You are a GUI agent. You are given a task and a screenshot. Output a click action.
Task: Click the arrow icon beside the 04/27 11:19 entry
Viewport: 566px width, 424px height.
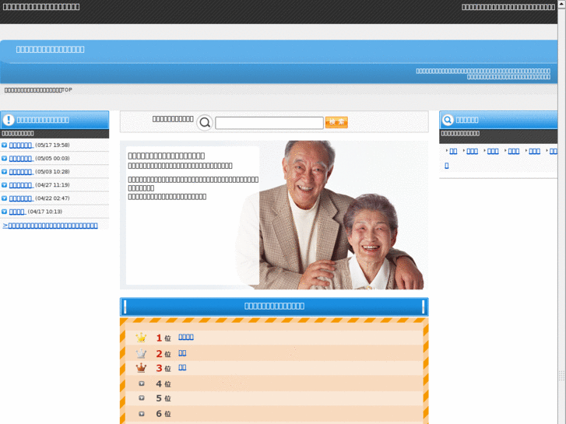pyautogui.click(x=5, y=185)
